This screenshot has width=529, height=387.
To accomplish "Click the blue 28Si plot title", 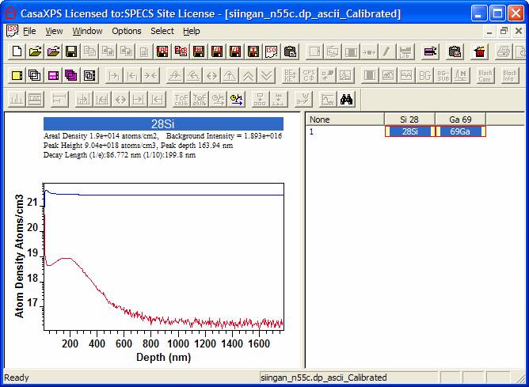I will [162, 123].
